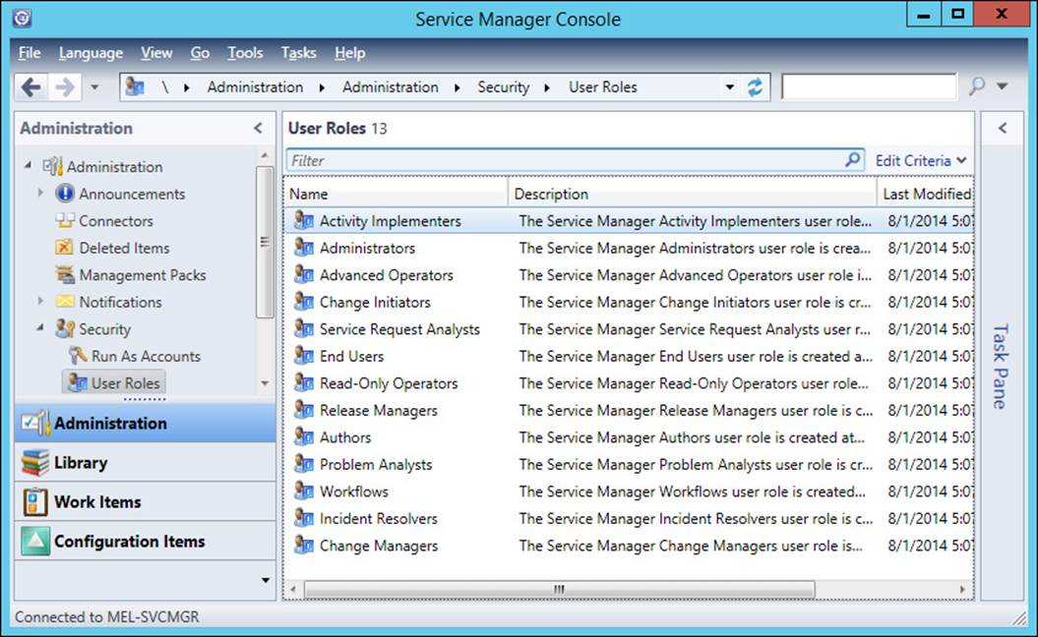The image size is (1038, 637).
Task: Select the Change Managers role row
Action: [x=629, y=546]
